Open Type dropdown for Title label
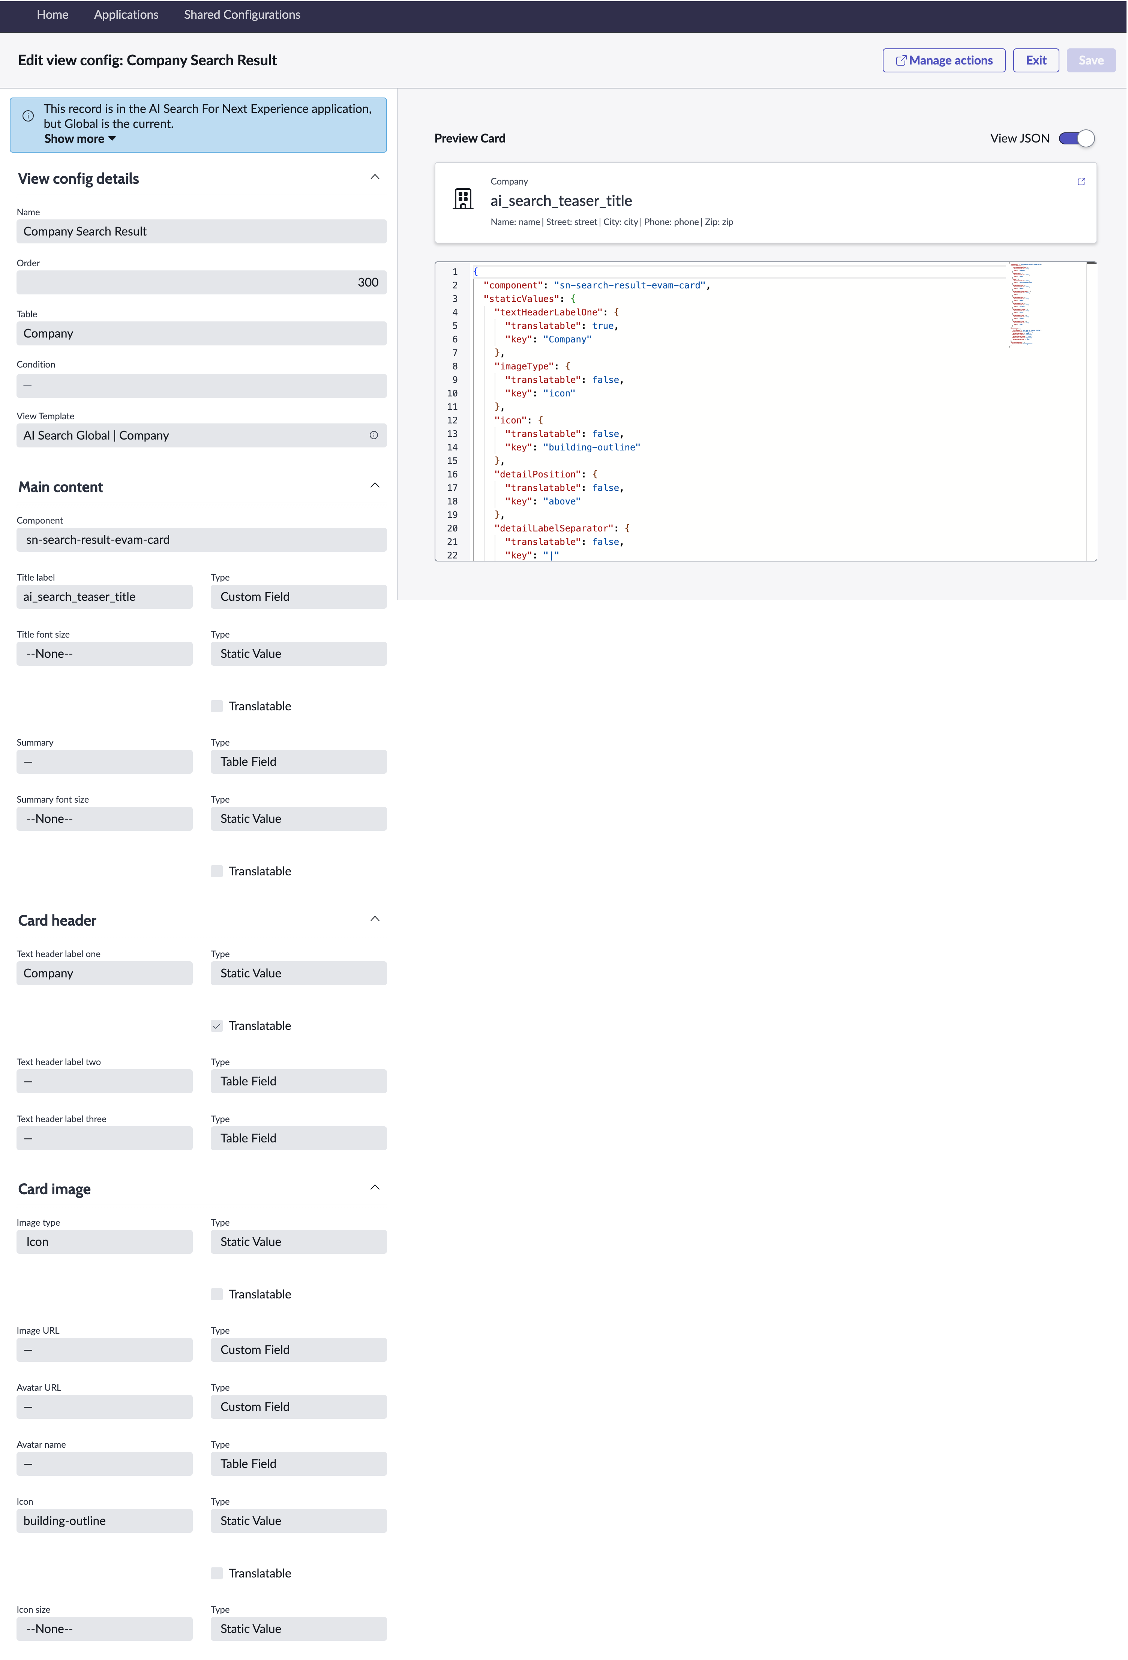 pyautogui.click(x=298, y=596)
